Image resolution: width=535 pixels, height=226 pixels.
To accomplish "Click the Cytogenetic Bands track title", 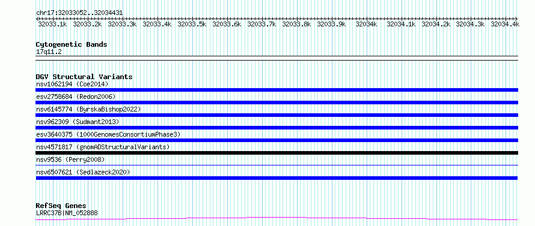I will (72, 44).
